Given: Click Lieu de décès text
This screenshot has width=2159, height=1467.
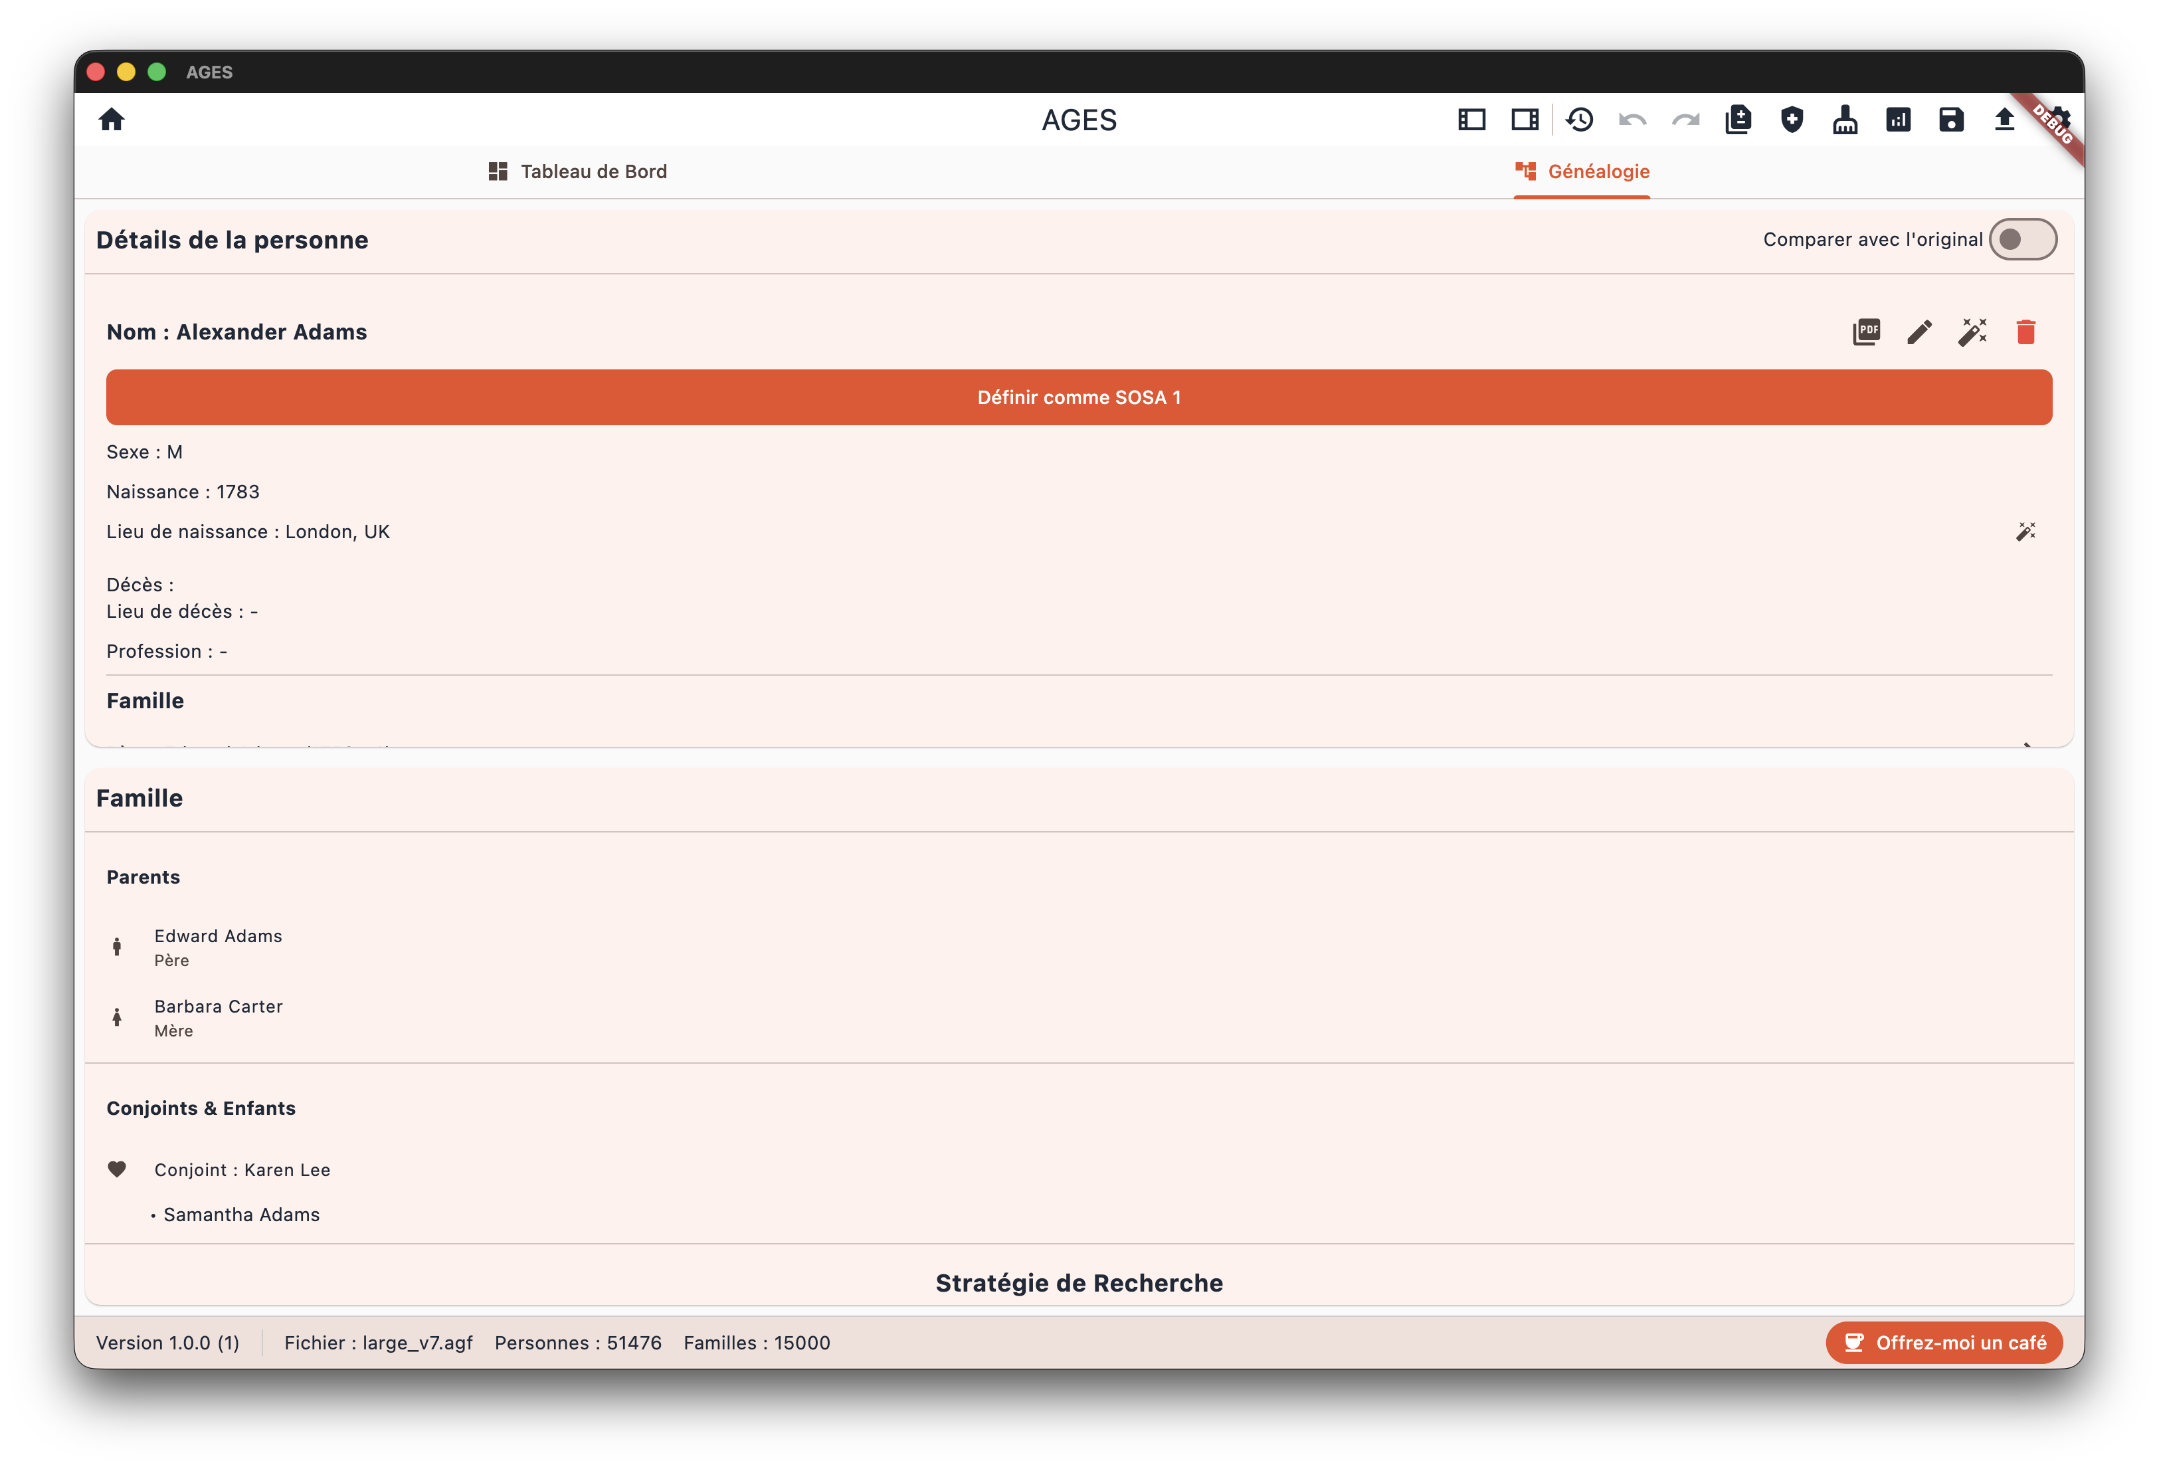Looking at the screenshot, I should click(182, 611).
